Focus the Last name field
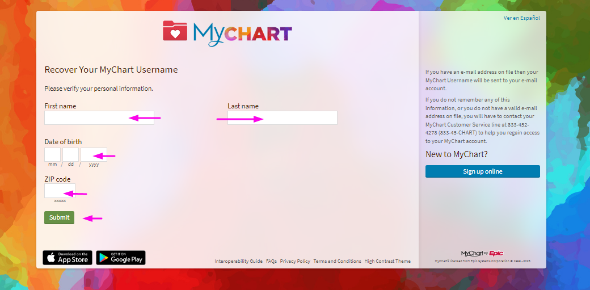Image resolution: width=590 pixels, height=290 pixels. click(282, 118)
